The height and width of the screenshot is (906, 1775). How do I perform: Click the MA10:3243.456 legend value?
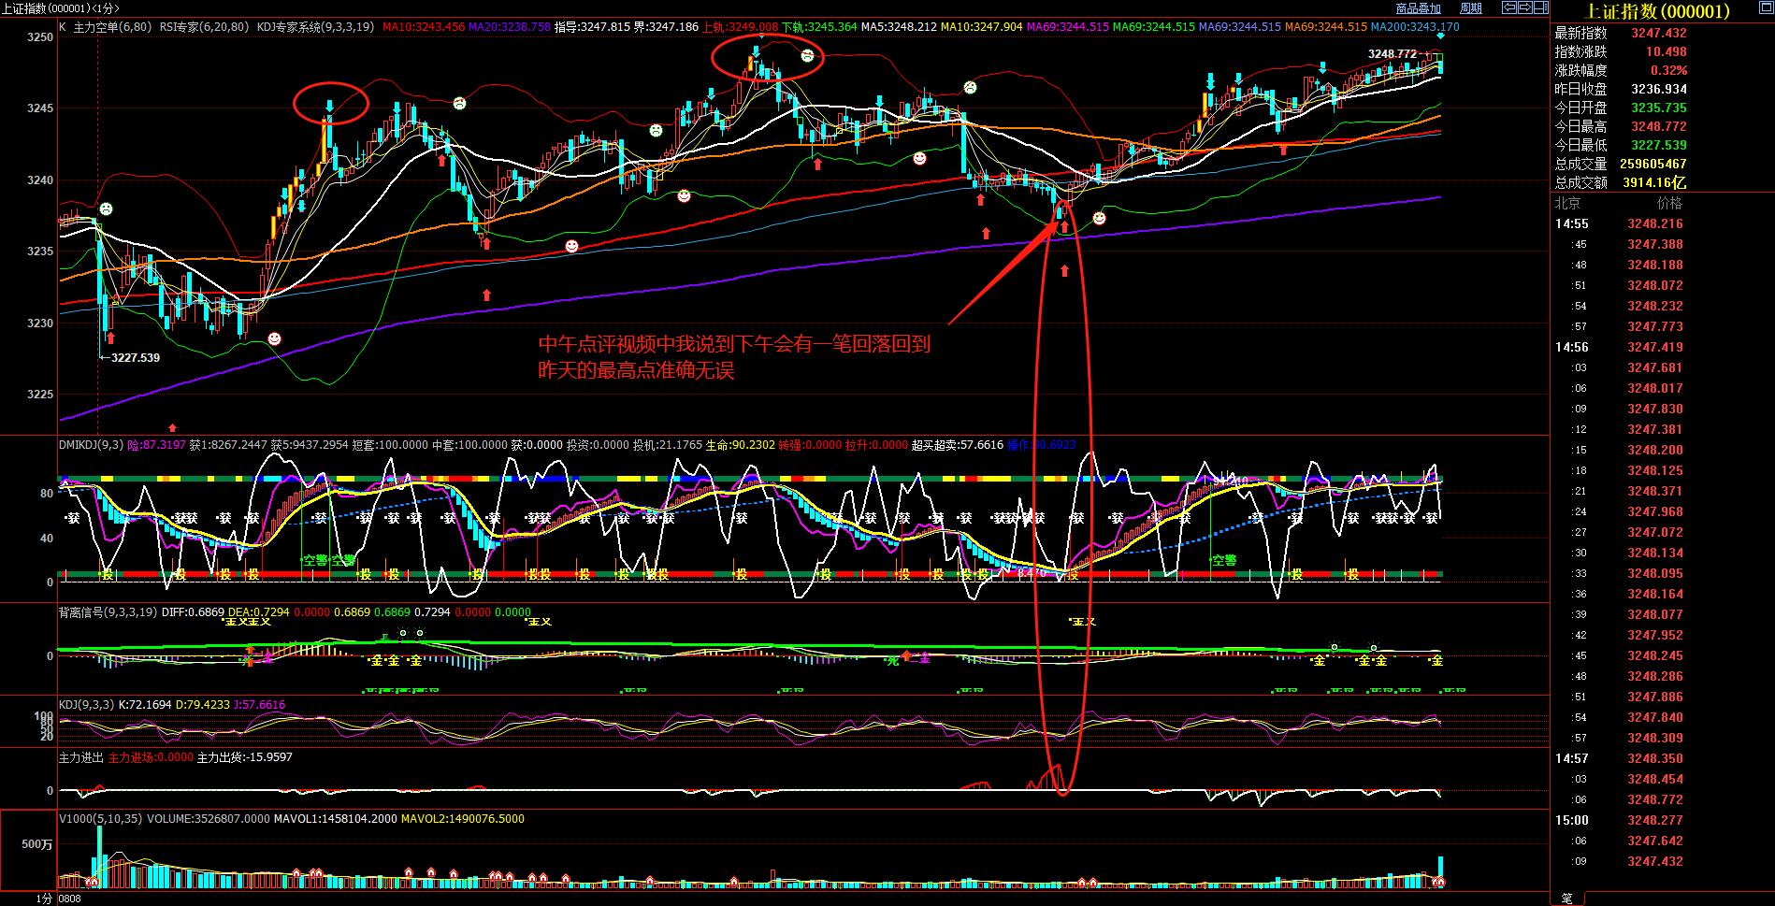[x=424, y=27]
